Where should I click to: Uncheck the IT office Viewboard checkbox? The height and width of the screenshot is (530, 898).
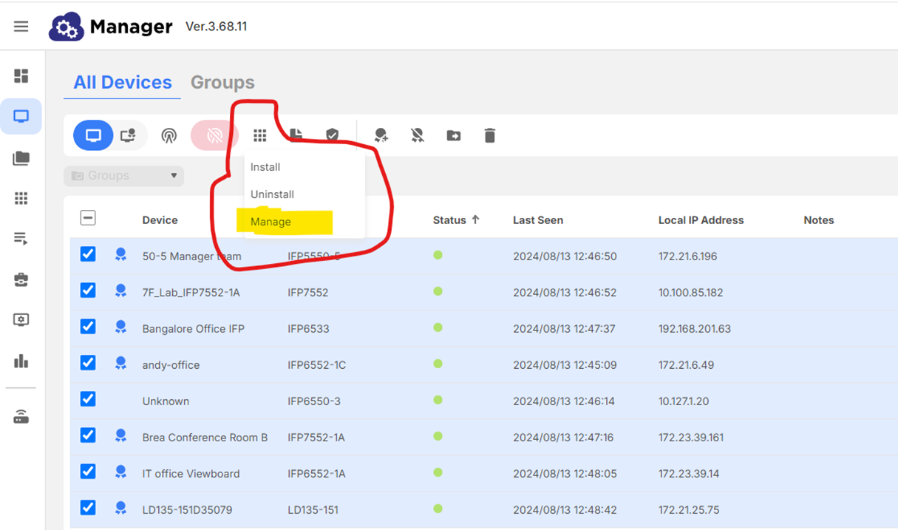pyautogui.click(x=88, y=472)
